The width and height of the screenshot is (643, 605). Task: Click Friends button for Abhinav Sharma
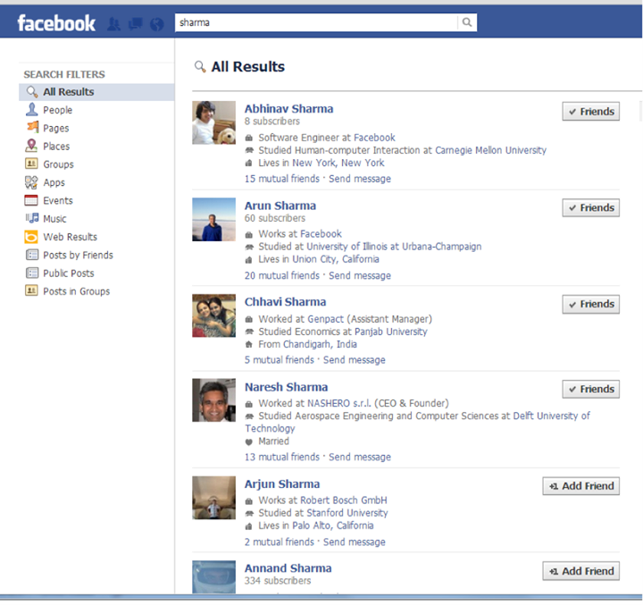pos(590,111)
